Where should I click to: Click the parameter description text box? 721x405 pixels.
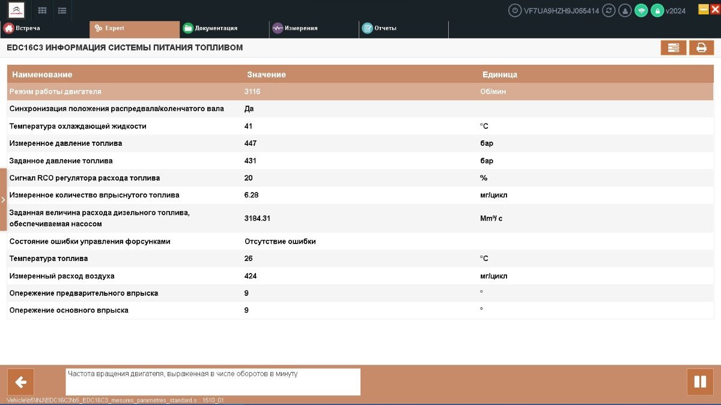point(213,382)
